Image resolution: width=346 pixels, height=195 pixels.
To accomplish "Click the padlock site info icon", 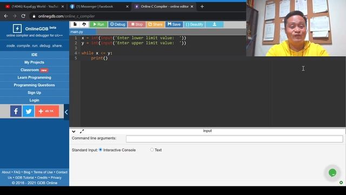I will click(x=34, y=16).
